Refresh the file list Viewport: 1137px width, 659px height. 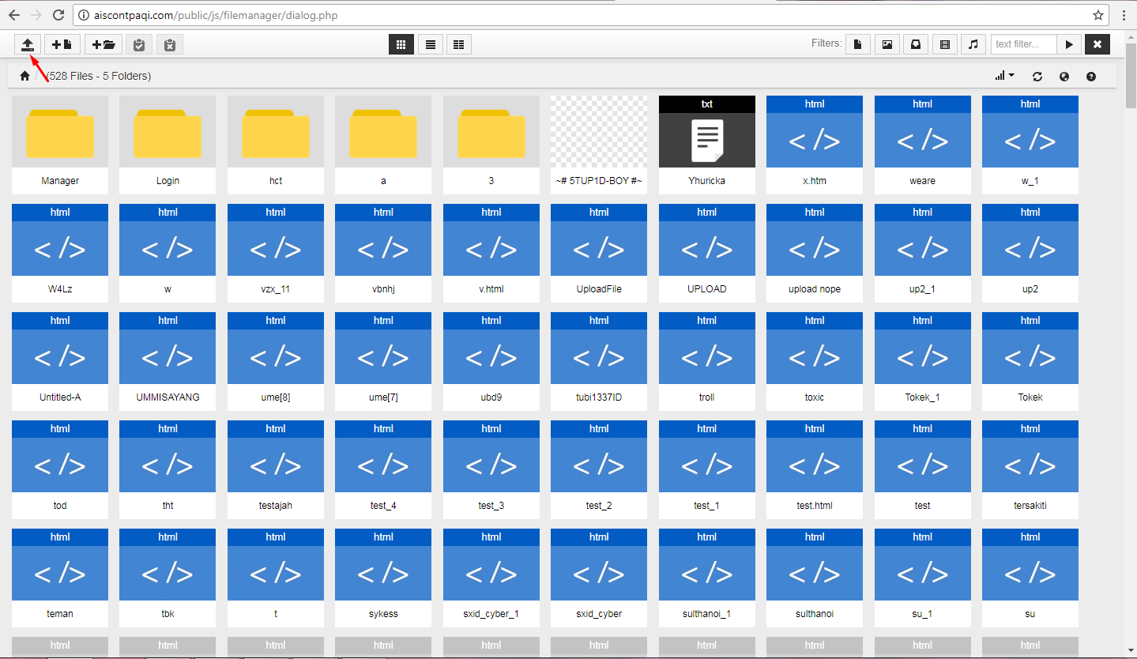[x=1037, y=75]
